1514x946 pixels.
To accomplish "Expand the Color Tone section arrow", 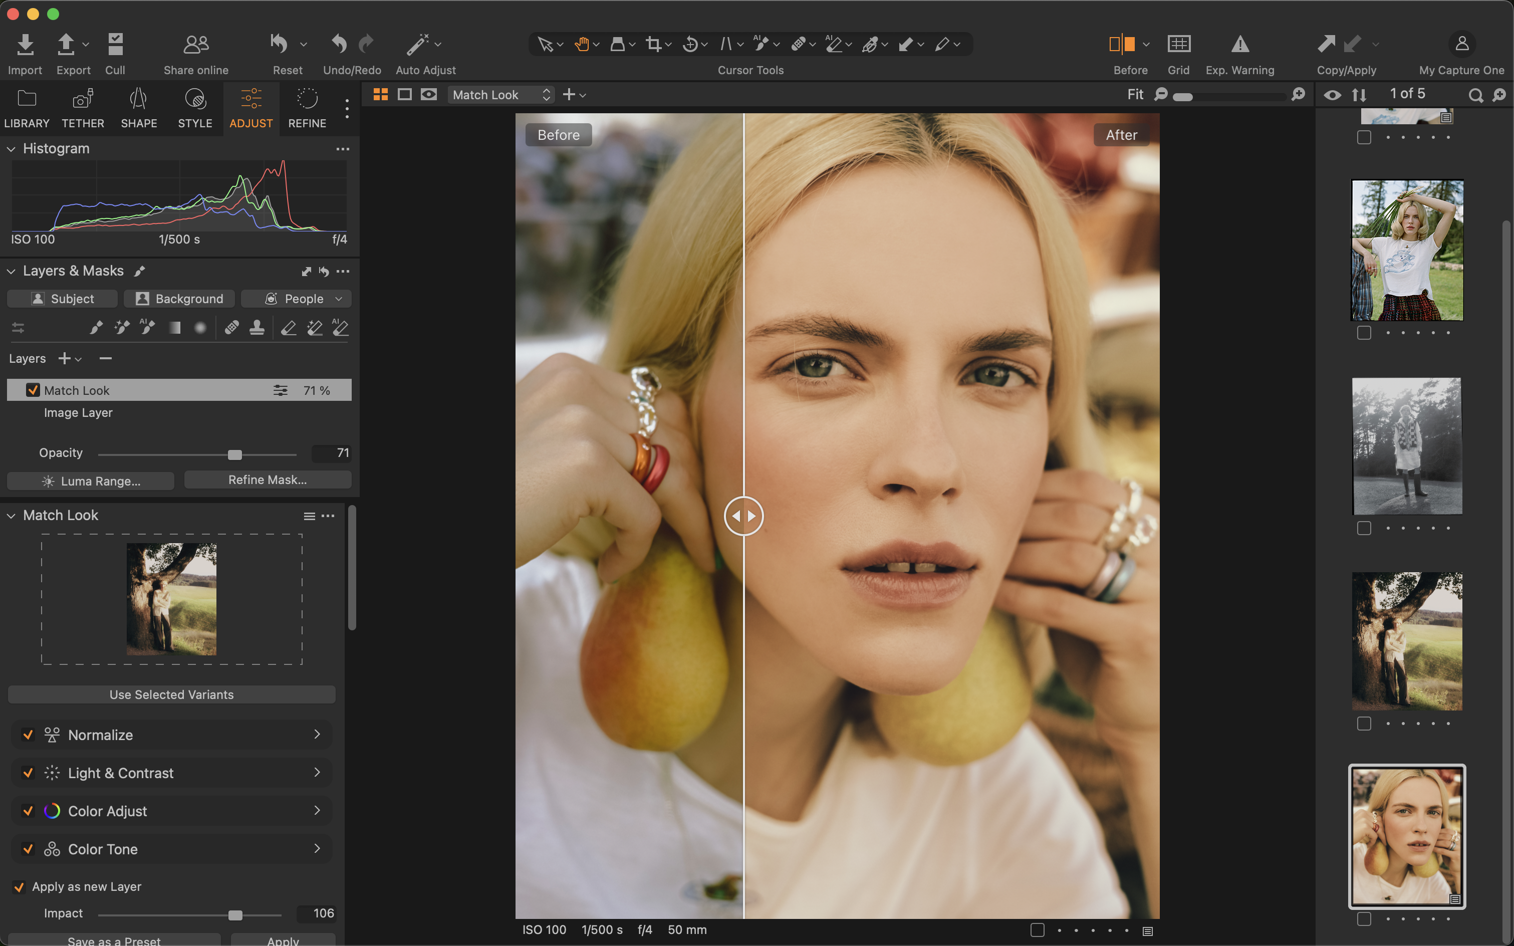I will [317, 848].
